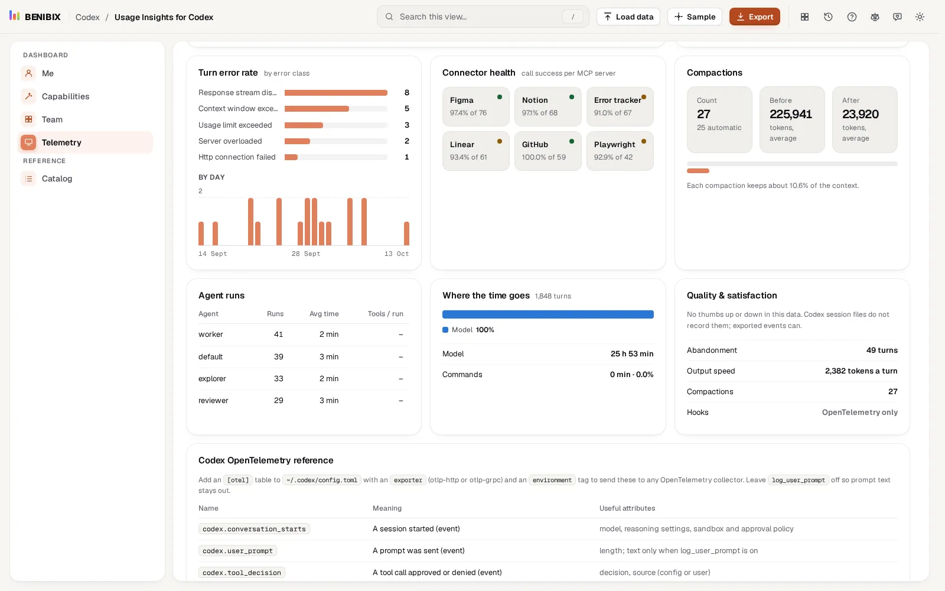Click the Response stream error bar
The width and height of the screenshot is (945, 591).
coord(335,93)
